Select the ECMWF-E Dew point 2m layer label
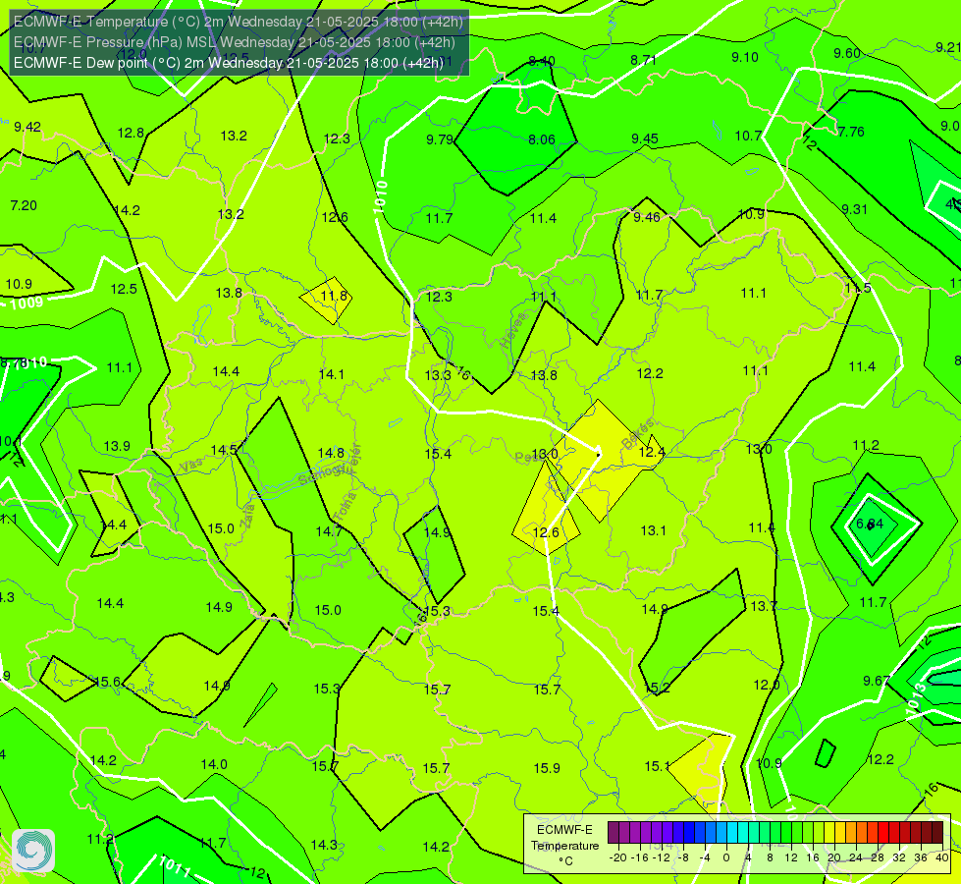The width and height of the screenshot is (961, 884). [228, 63]
